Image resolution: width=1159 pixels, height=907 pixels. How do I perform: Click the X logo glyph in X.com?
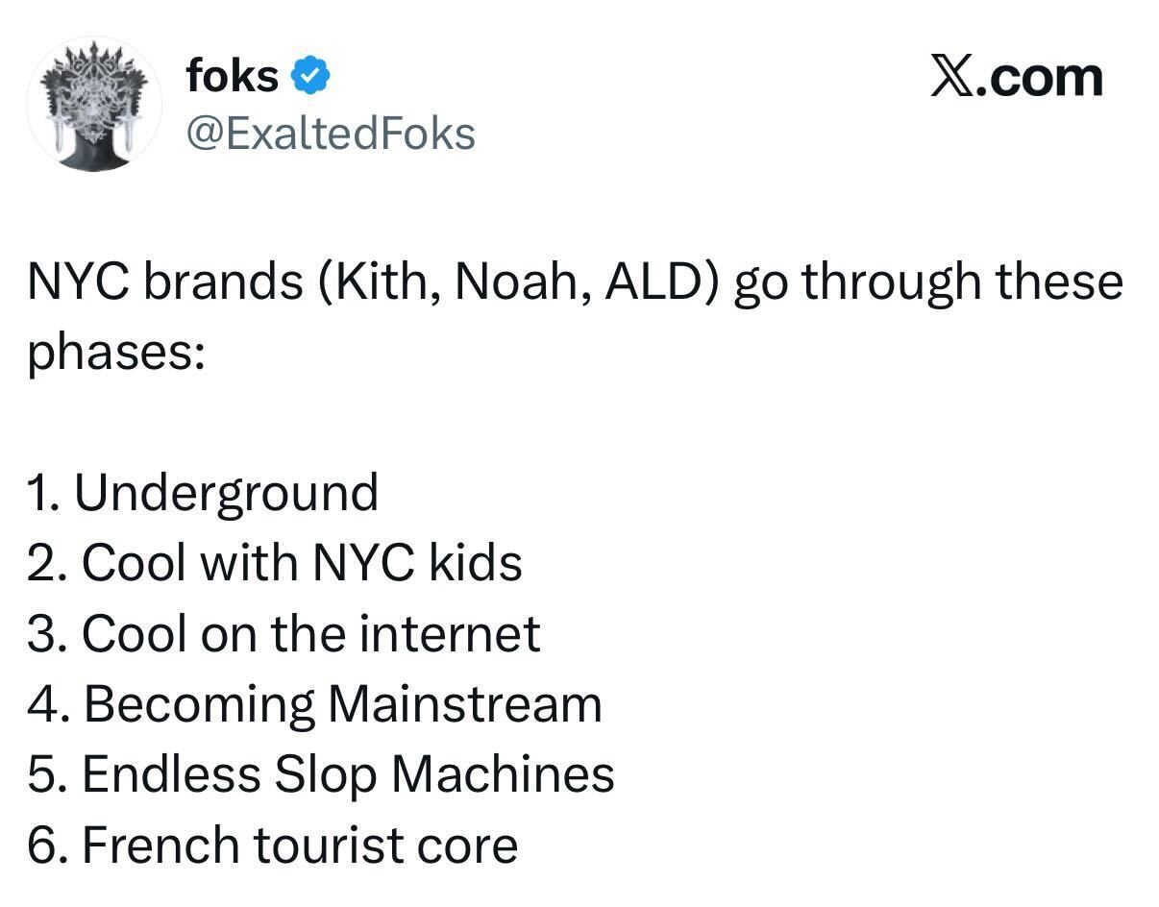point(954,77)
